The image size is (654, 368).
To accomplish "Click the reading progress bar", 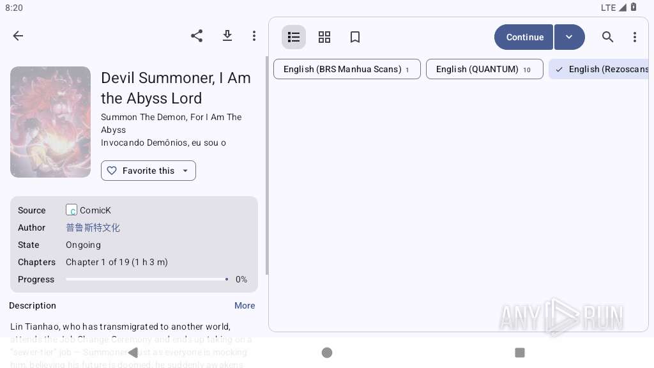I will tap(147, 279).
